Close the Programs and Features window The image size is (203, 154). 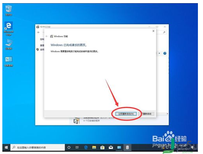[x=165, y=27]
